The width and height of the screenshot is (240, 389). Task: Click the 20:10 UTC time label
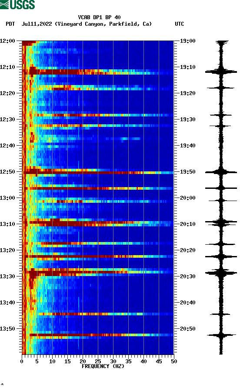point(187,224)
